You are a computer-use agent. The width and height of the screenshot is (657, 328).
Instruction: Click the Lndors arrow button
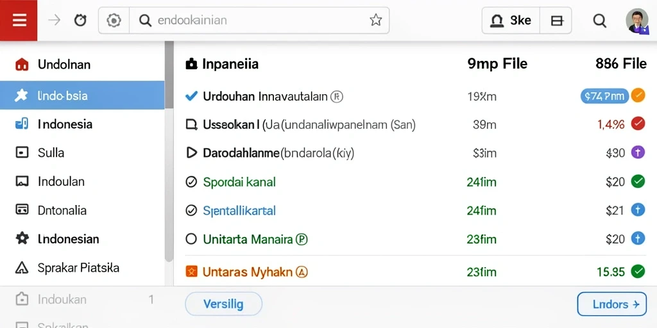pos(611,304)
